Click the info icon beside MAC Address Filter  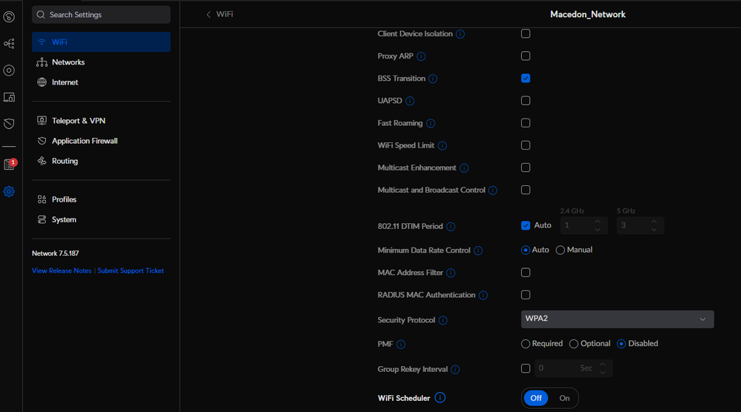pos(451,273)
